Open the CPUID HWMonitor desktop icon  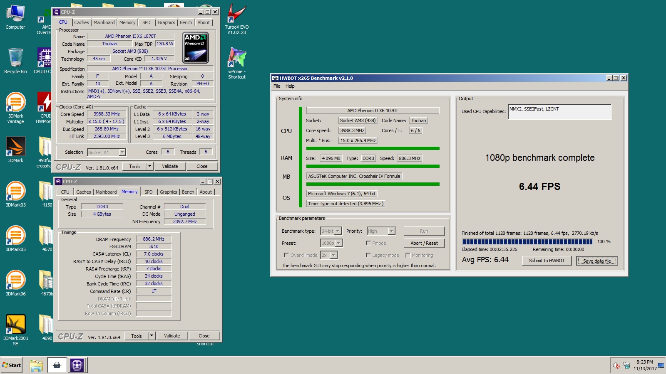coord(44,108)
